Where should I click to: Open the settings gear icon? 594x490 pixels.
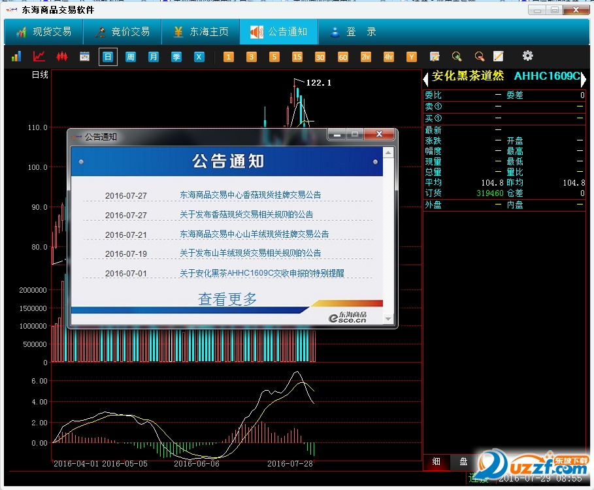tap(528, 56)
